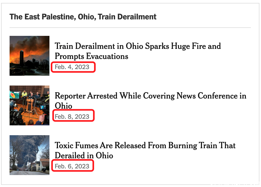Open the Train Derailment Sparks Huge Fire article
This screenshot has width=261, height=187.
[138, 51]
